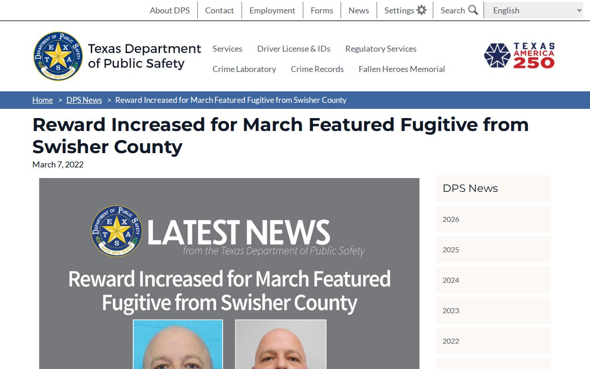The image size is (590, 369).
Task: Click the Texas Department of Public Safety title
Action: tap(144, 56)
